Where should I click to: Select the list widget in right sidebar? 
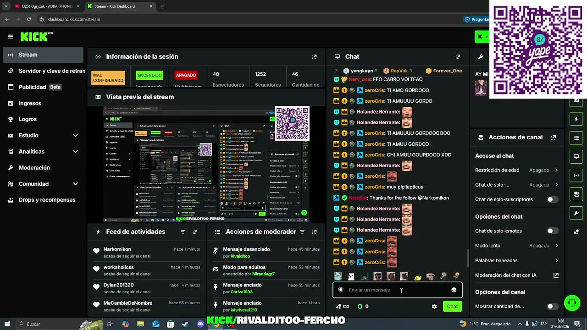(576, 137)
